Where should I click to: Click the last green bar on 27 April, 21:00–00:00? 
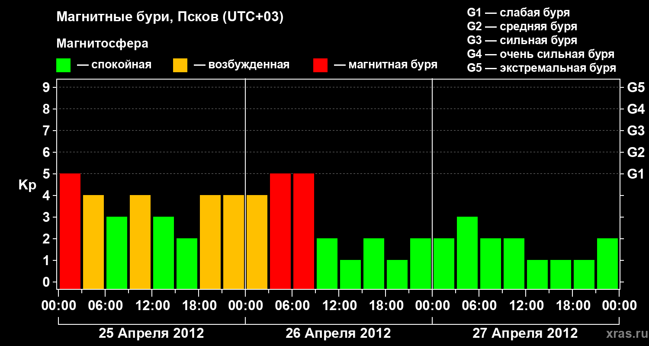(607, 263)
